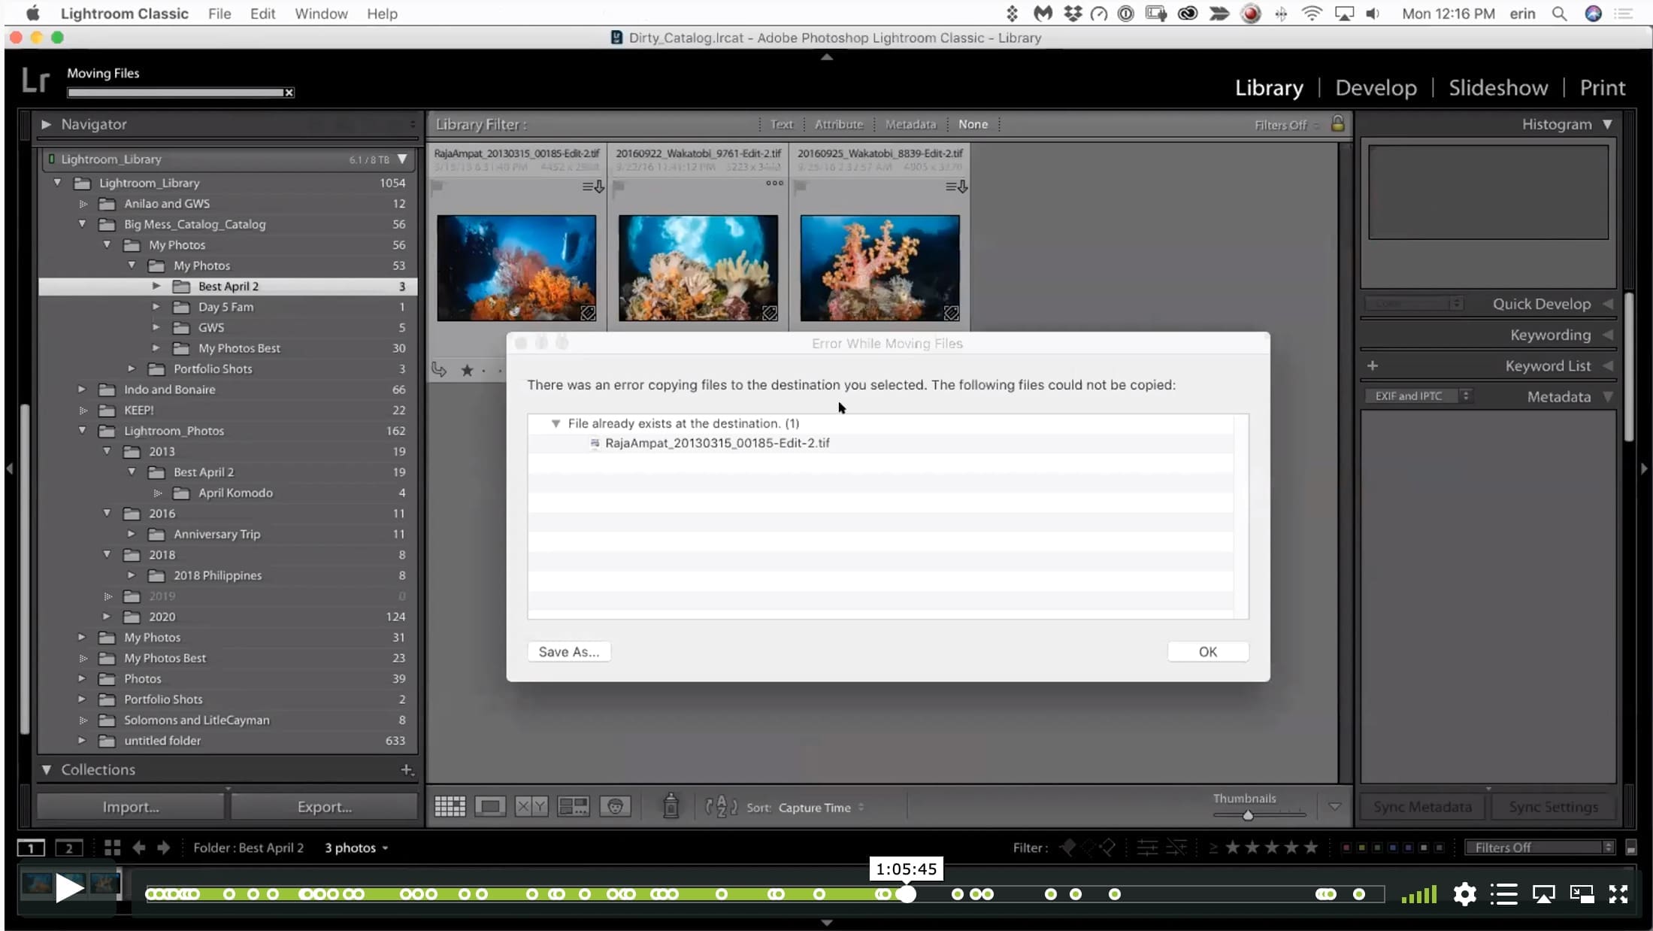This screenshot has height=931, width=1653.
Task: Open video chapters list icon
Action: click(x=1504, y=894)
